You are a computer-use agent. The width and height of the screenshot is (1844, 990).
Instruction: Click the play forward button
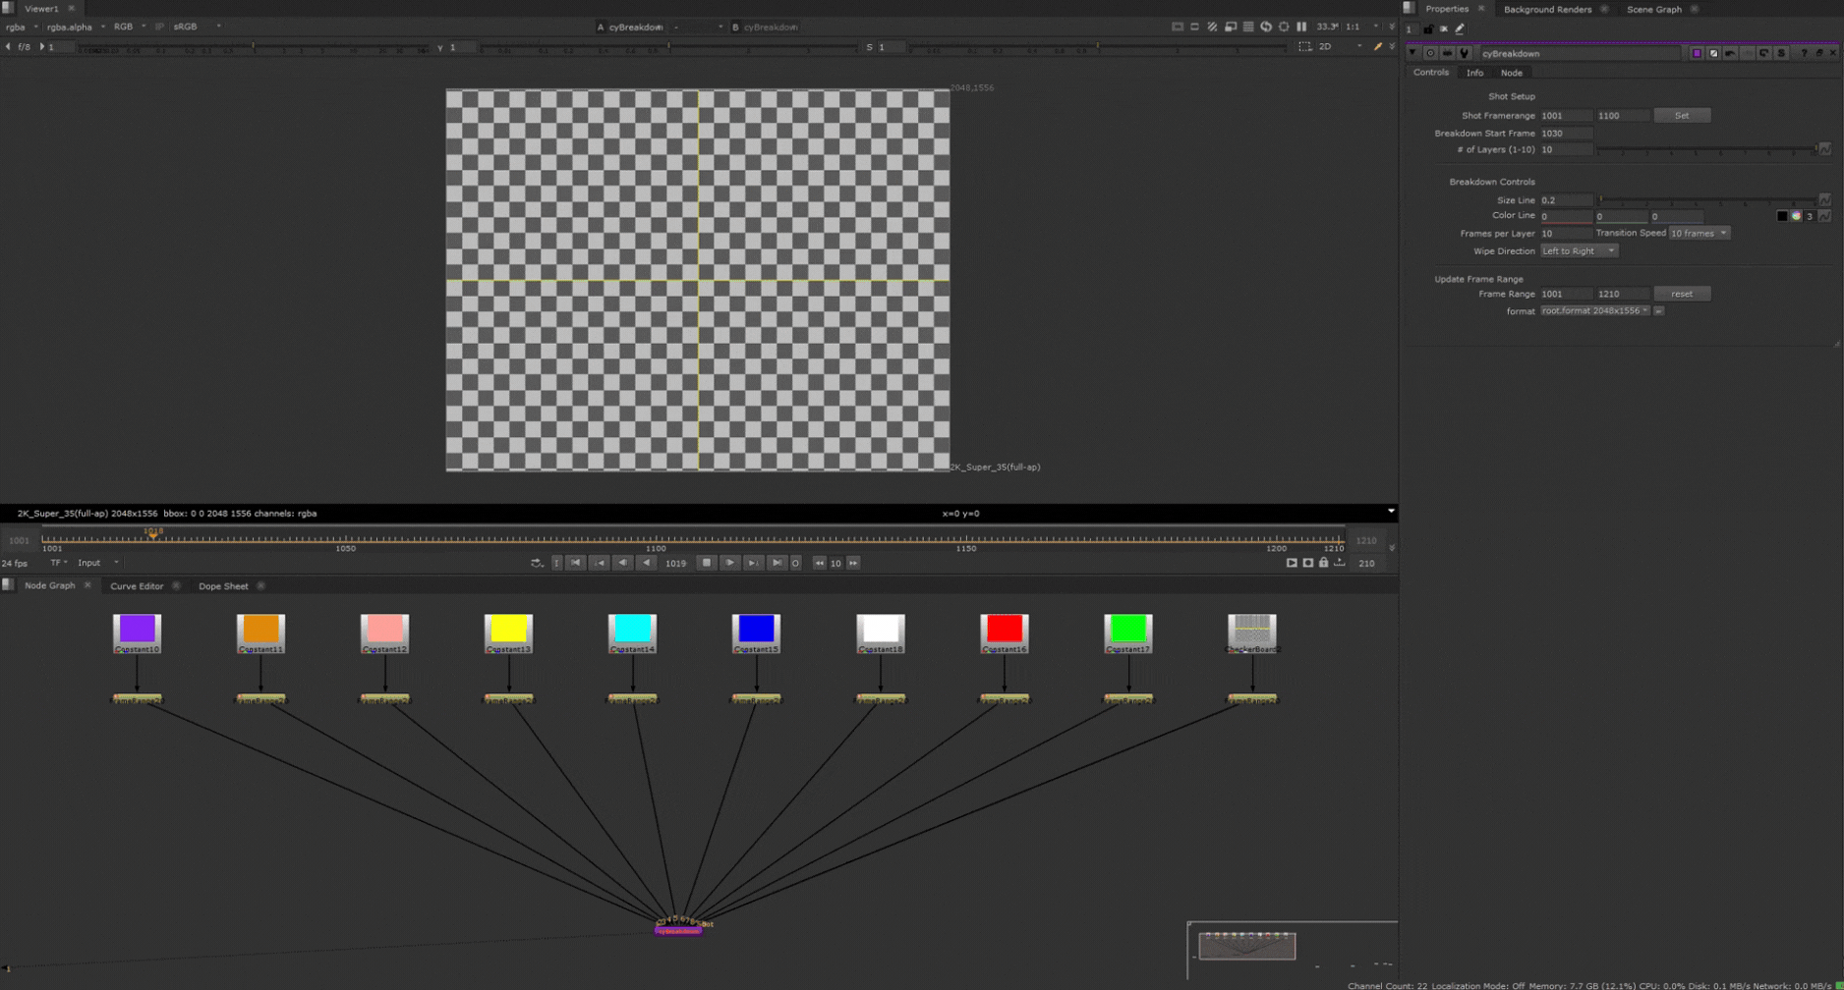click(730, 563)
